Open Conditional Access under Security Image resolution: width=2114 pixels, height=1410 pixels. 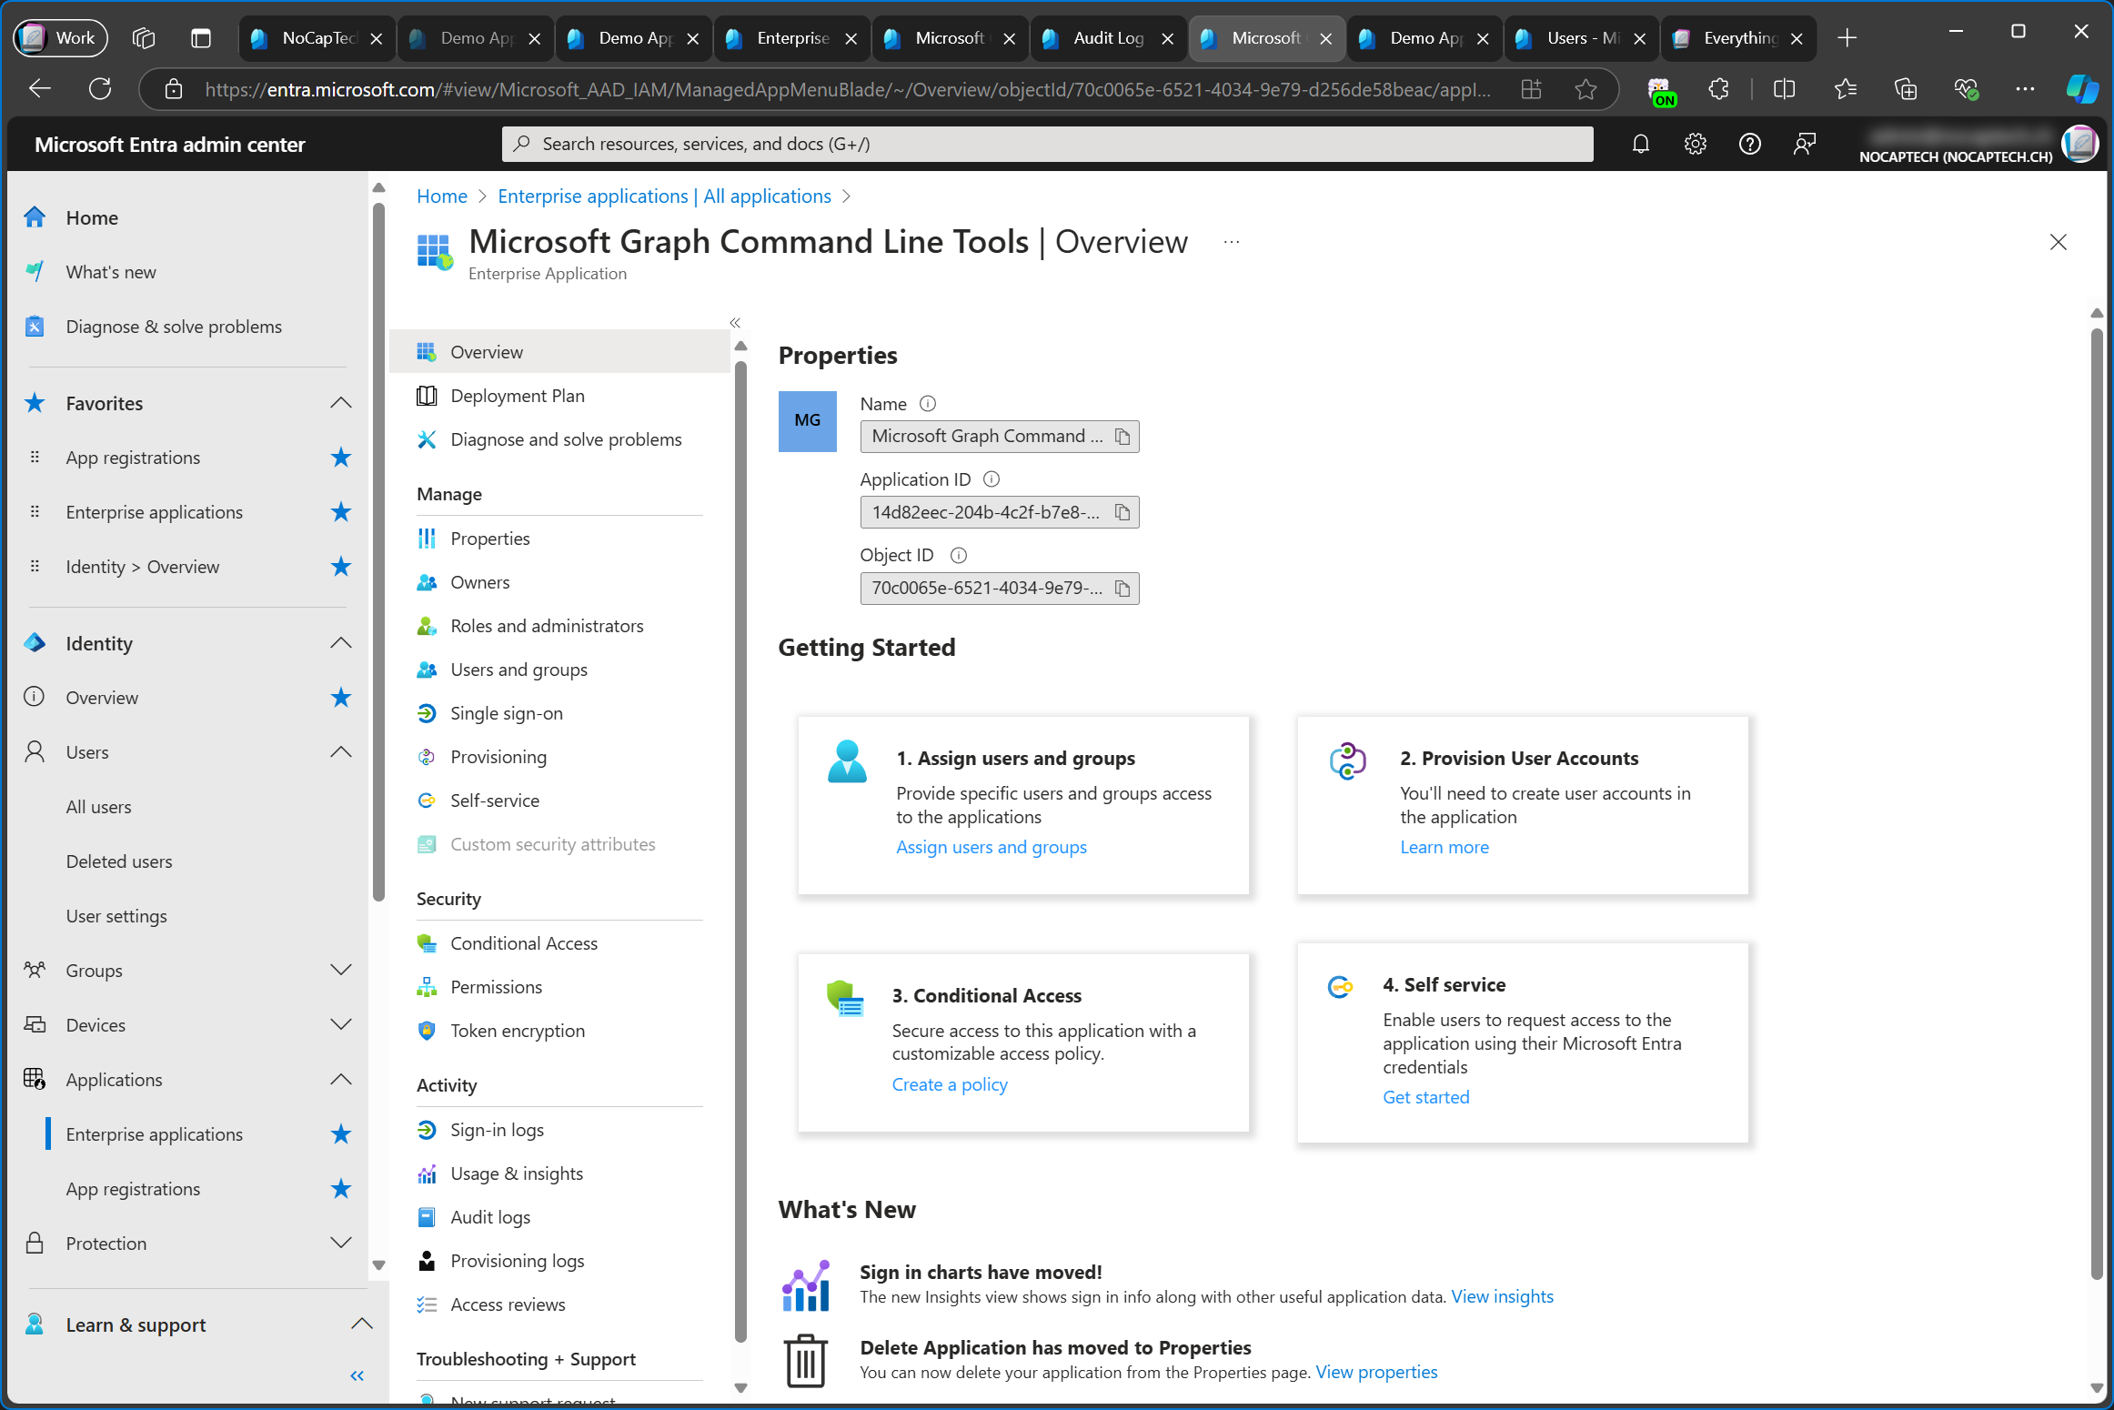coord(522,941)
